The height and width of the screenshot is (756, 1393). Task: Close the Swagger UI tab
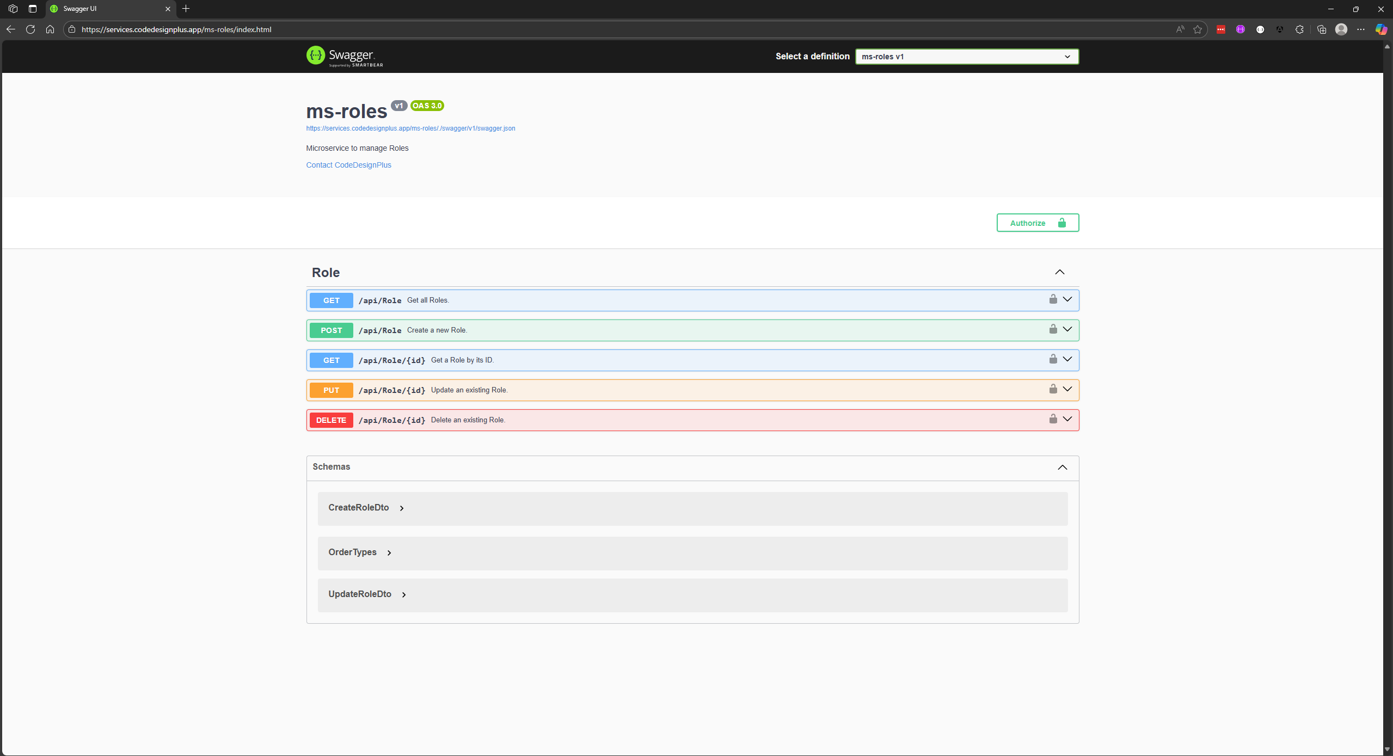click(168, 9)
